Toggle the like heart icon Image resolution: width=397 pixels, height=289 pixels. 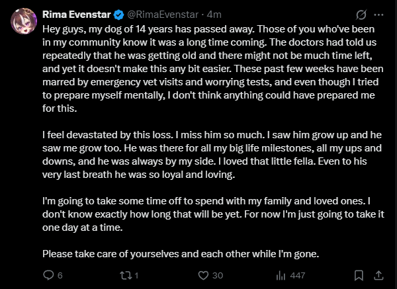(203, 275)
